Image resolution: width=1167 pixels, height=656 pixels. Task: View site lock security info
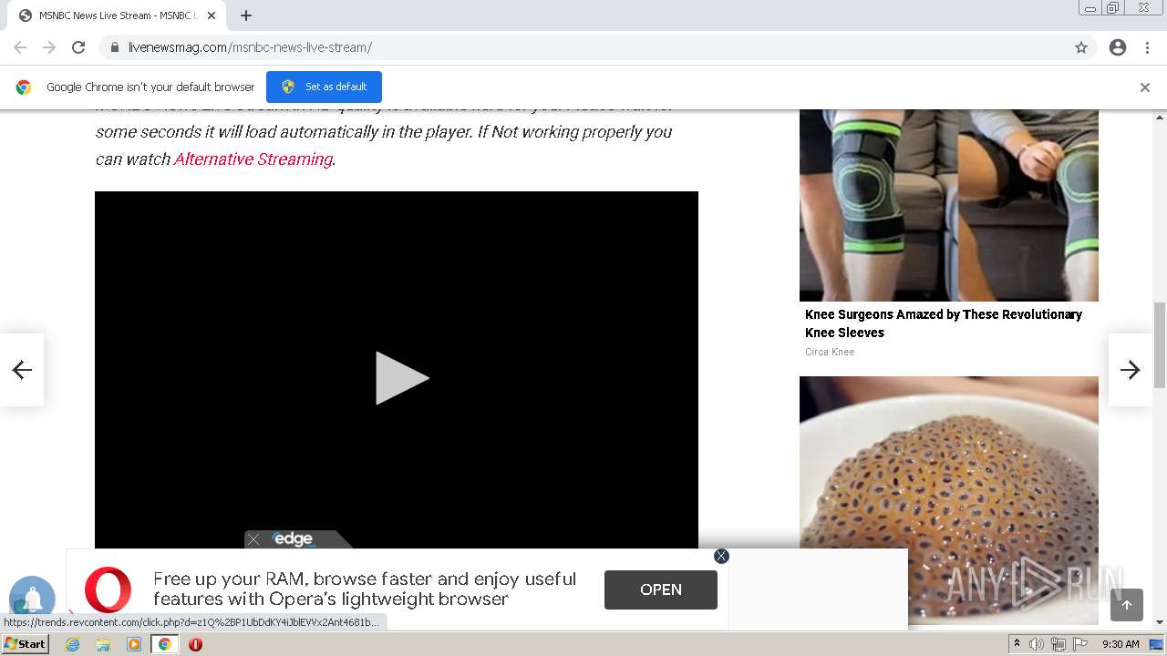click(x=114, y=47)
